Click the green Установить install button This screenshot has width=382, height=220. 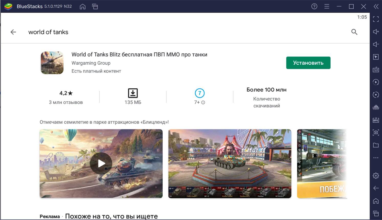[308, 63]
